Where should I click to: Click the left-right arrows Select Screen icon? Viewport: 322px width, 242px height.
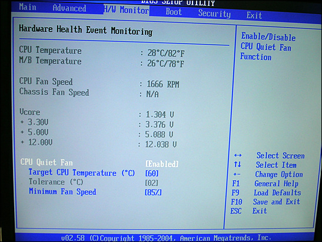pos(238,155)
